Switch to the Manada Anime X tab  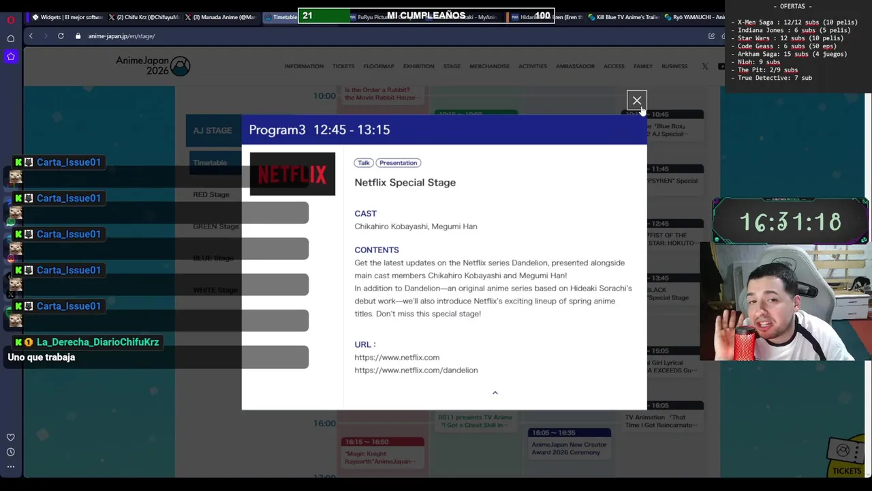pos(220,17)
